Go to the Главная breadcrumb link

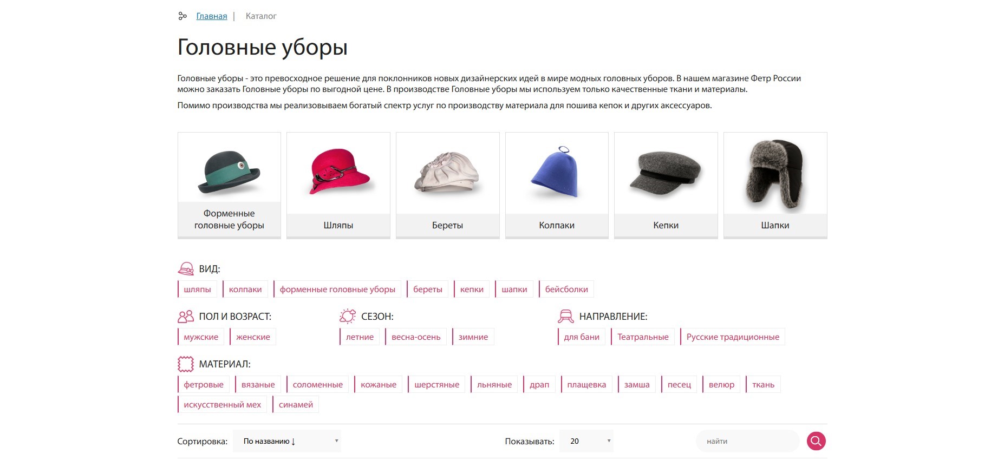211,16
